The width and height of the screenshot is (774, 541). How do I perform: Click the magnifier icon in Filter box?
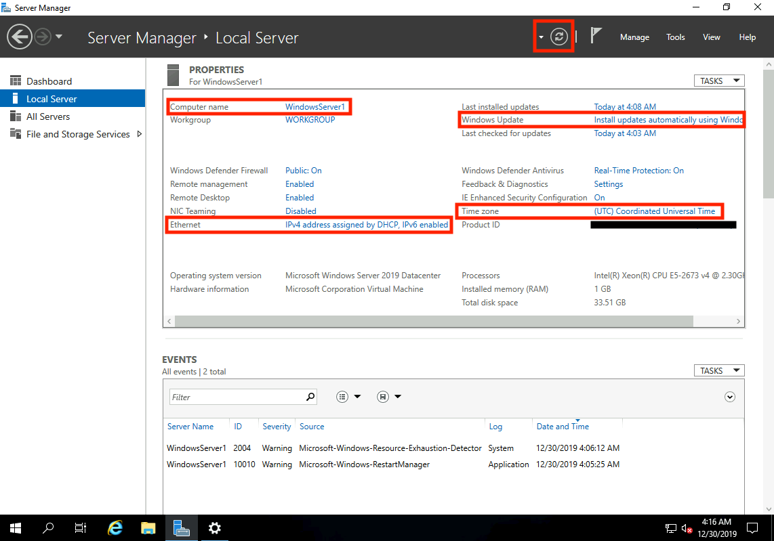click(x=310, y=397)
